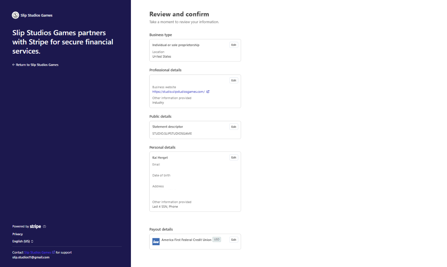Open English (US) language selector
This screenshot has width=447, height=267.
coord(23,241)
